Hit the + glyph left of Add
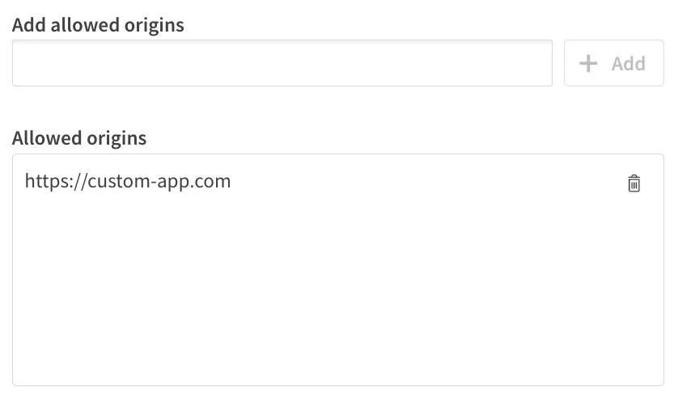 click(x=589, y=63)
